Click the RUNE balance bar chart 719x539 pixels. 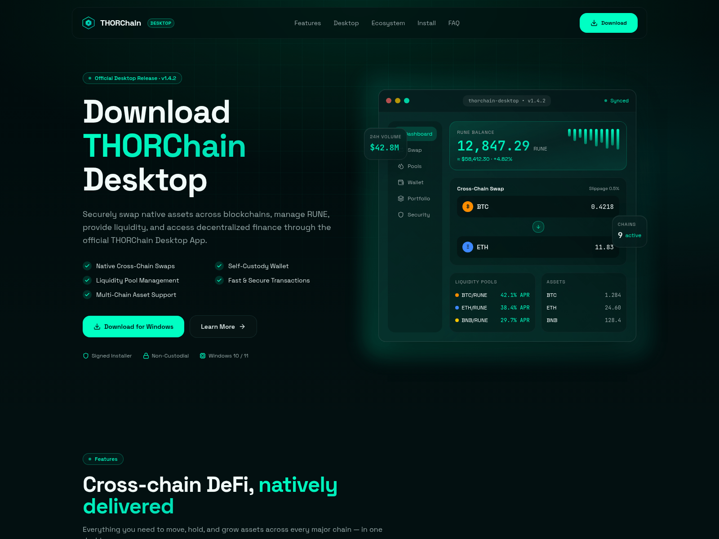[594, 139]
